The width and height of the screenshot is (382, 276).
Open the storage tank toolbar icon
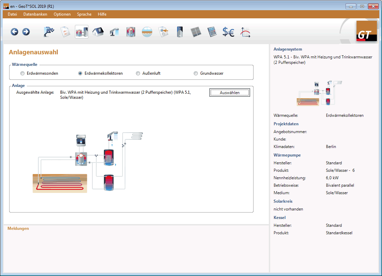click(180, 32)
